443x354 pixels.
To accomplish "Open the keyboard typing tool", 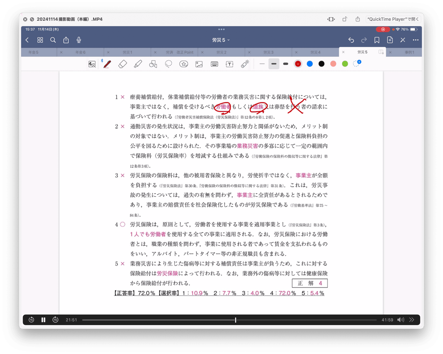I will click(x=214, y=64).
